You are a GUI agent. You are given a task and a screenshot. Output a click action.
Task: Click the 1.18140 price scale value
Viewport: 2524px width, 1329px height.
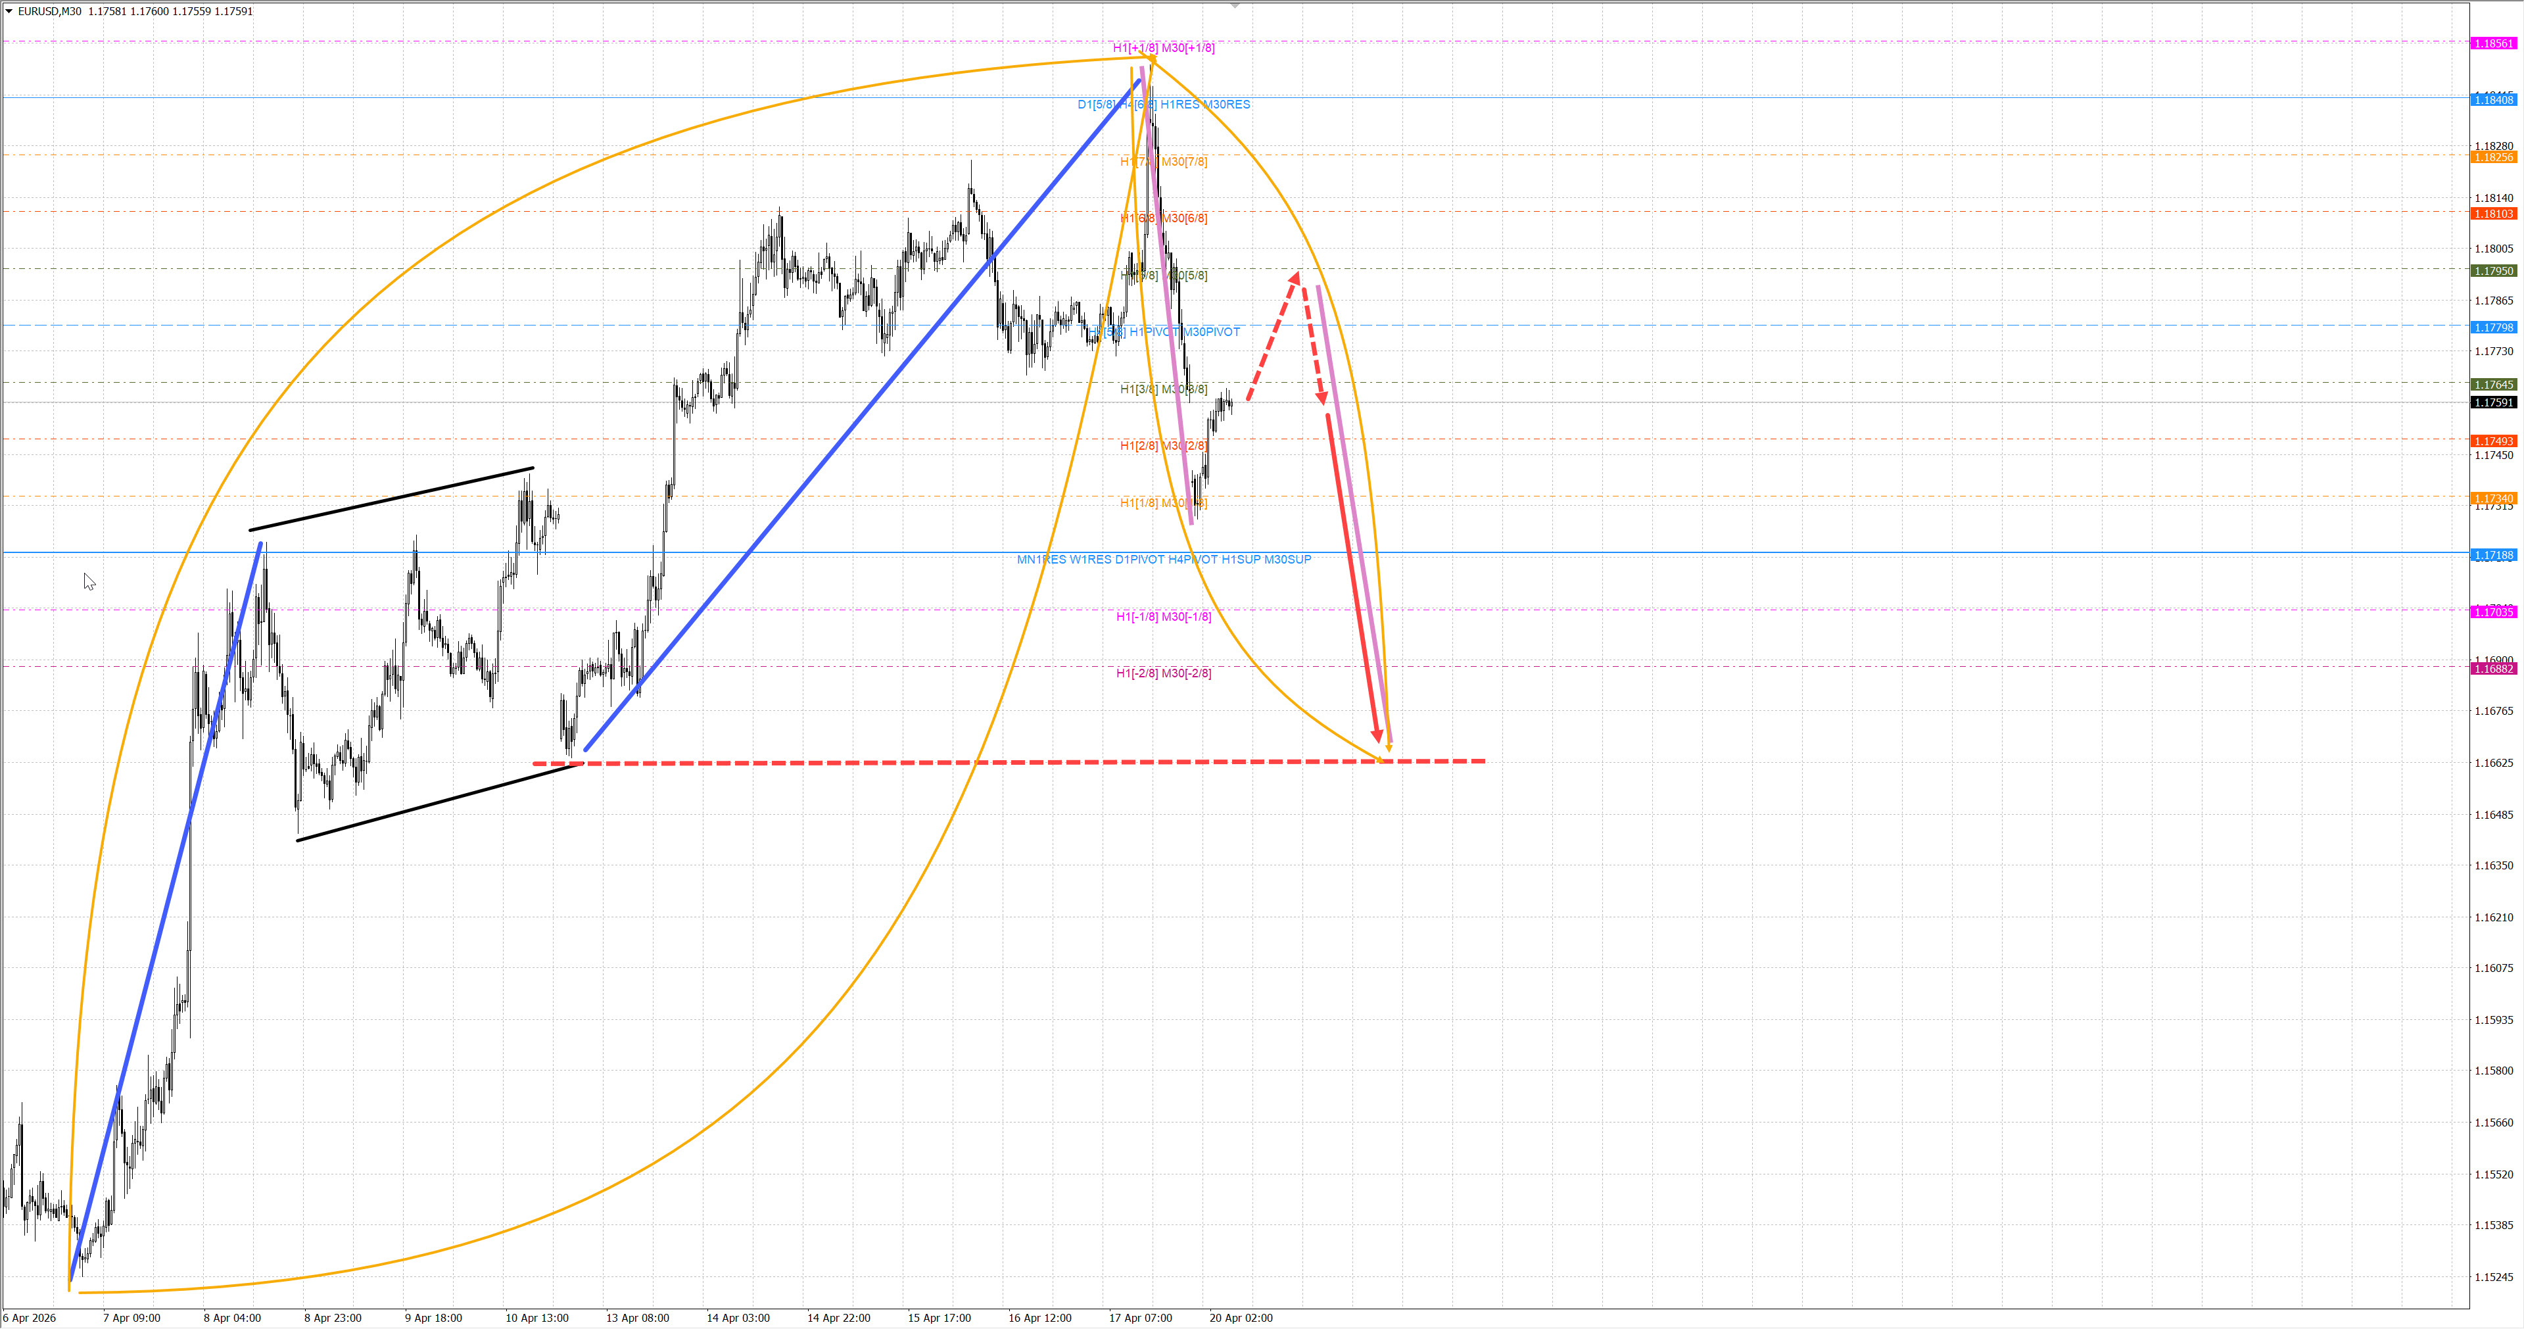click(2494, 198)
